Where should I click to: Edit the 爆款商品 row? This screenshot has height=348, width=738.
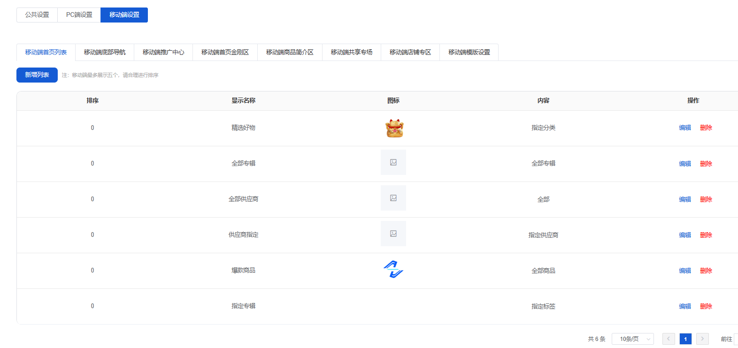685,271
